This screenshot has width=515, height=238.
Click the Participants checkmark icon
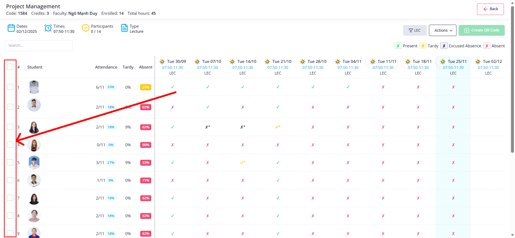click(85, 28)
